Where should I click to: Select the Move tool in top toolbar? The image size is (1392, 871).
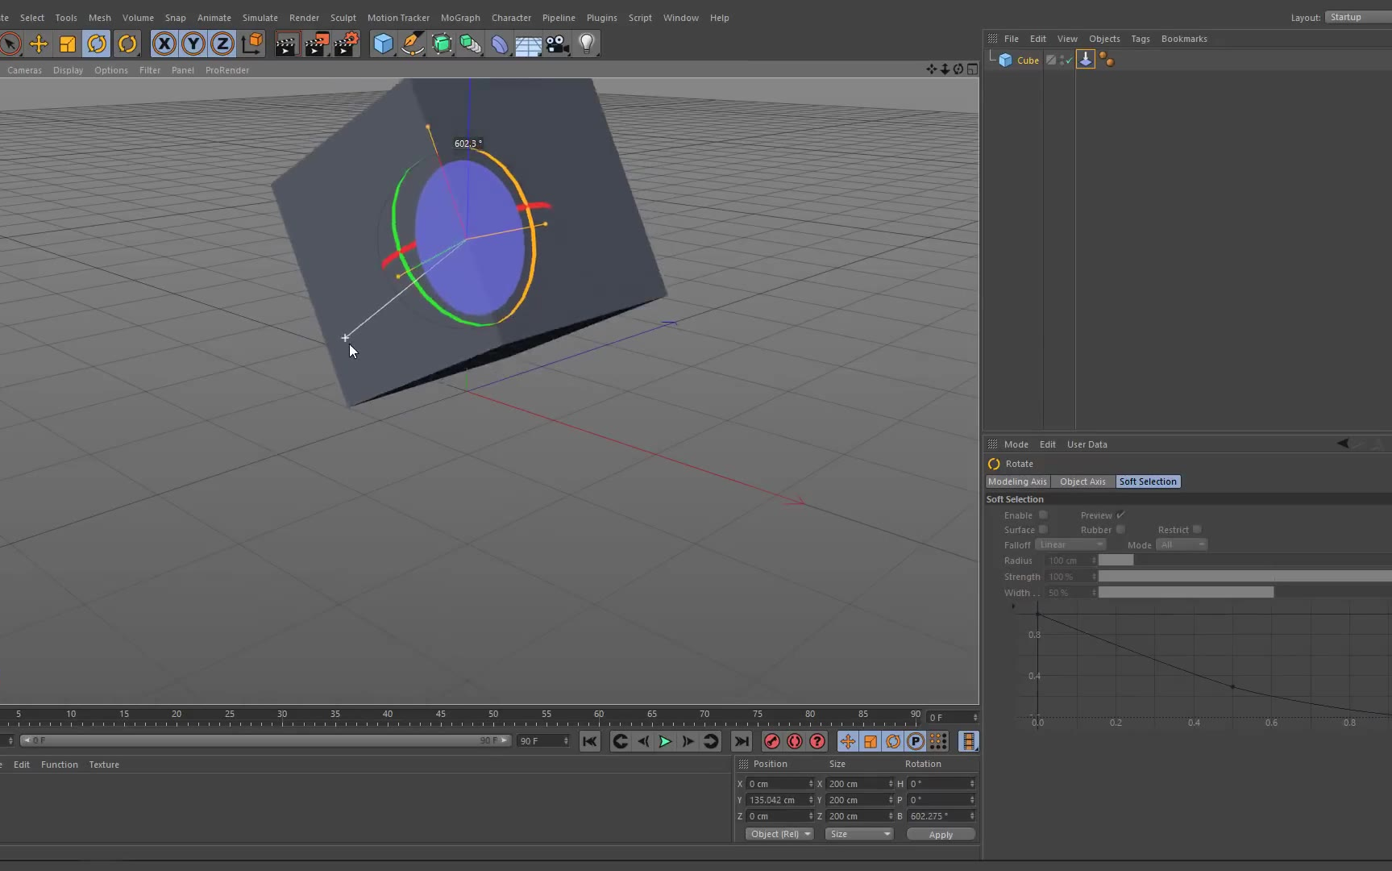click(38, 44)
